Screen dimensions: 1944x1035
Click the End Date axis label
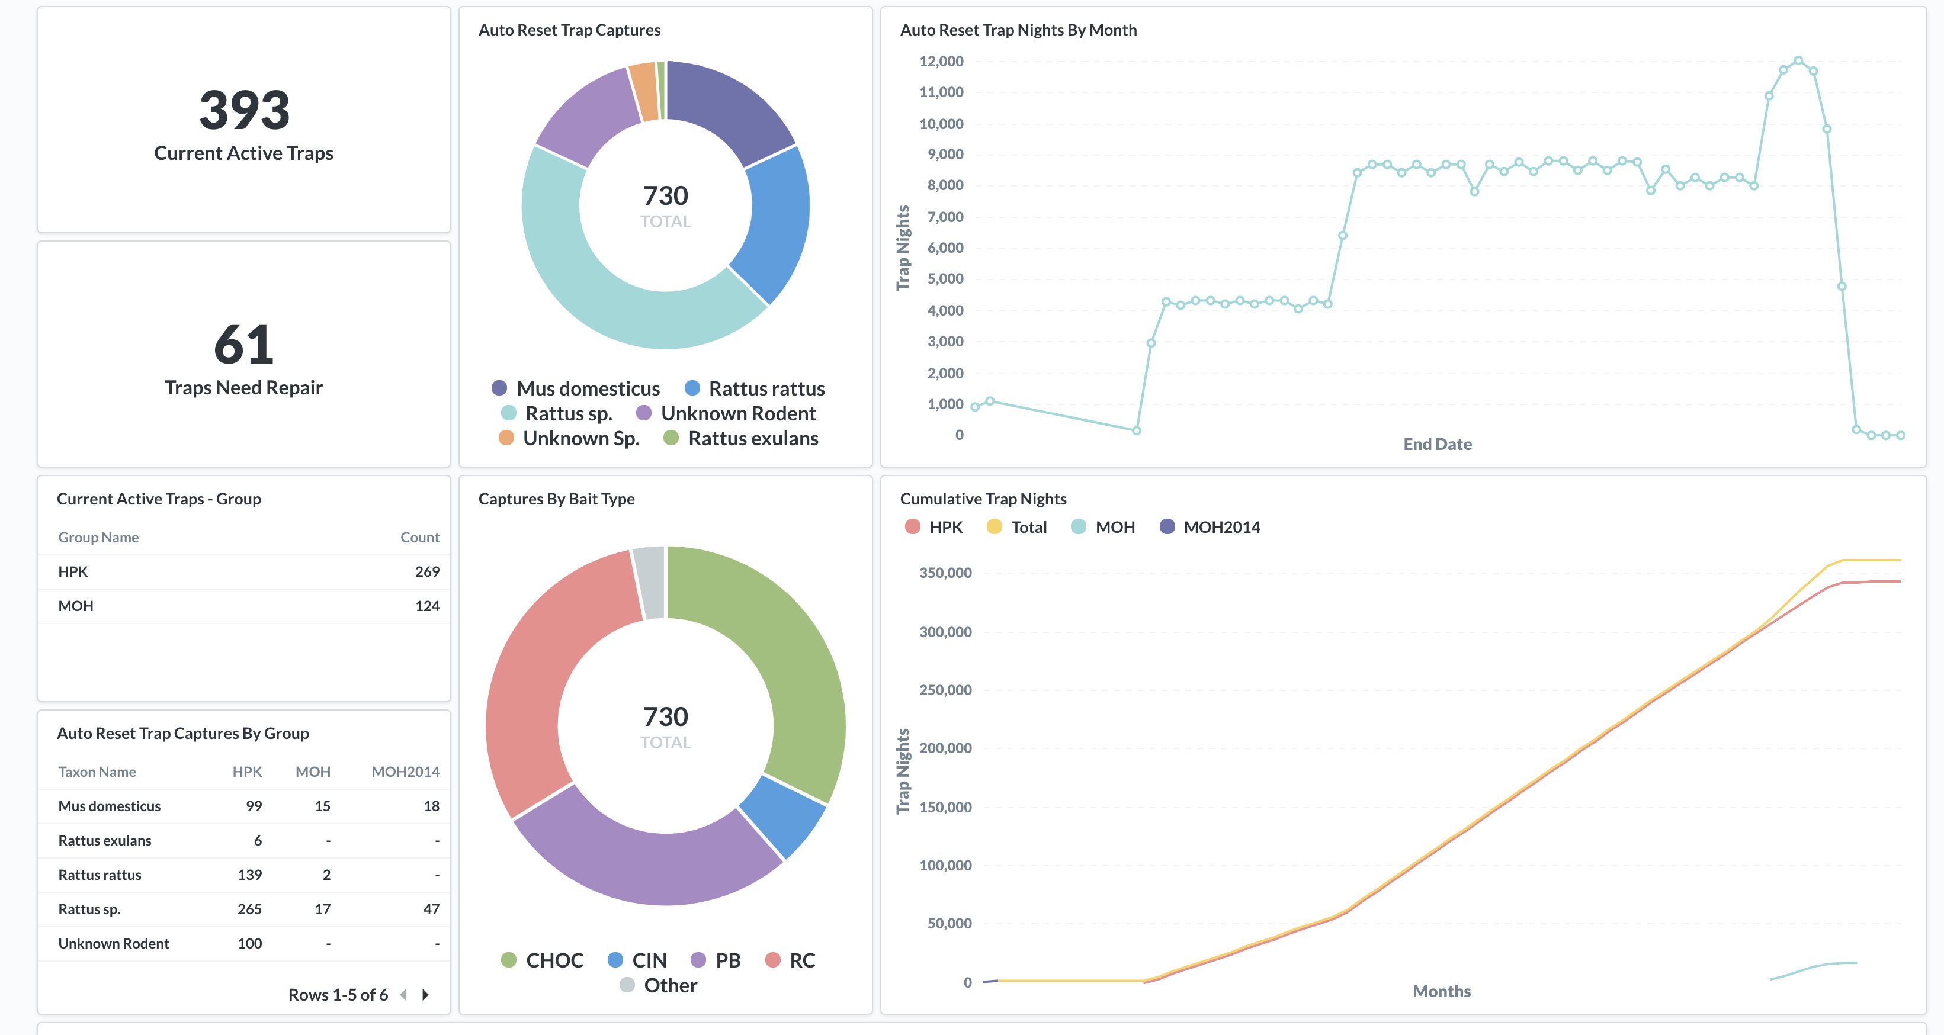[x=1438, y=444]
